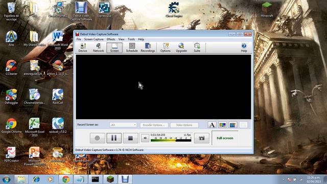
Task: Select the ChromeStanda... desktop icon
Action: pos(34,97)
